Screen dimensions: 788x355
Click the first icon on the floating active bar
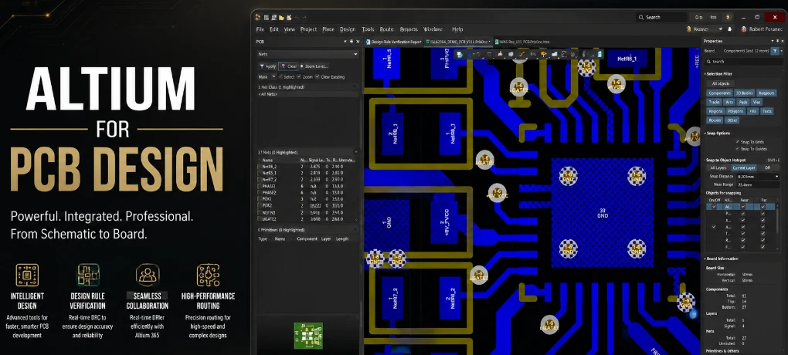pyautogui.click(x=460, y=54)
